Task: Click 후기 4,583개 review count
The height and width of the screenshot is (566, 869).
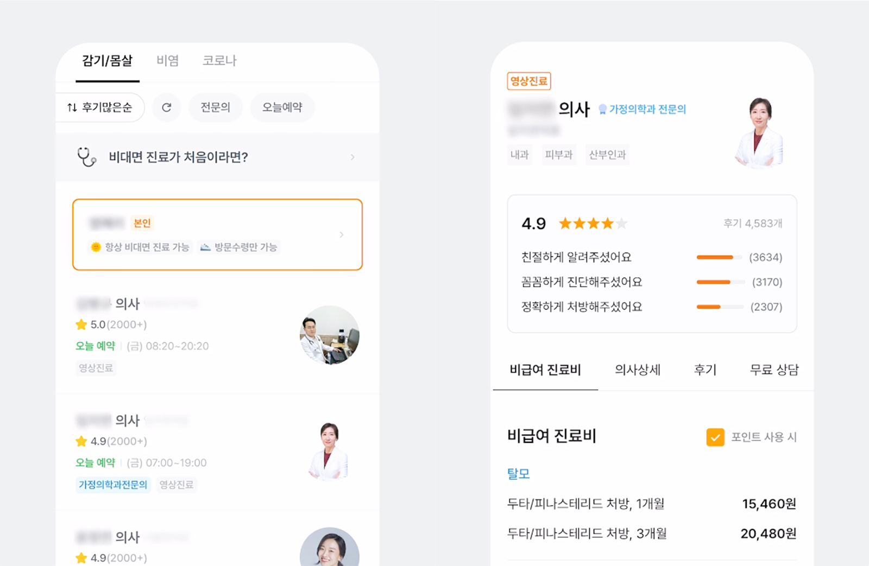Action: [x=753, y=224]
